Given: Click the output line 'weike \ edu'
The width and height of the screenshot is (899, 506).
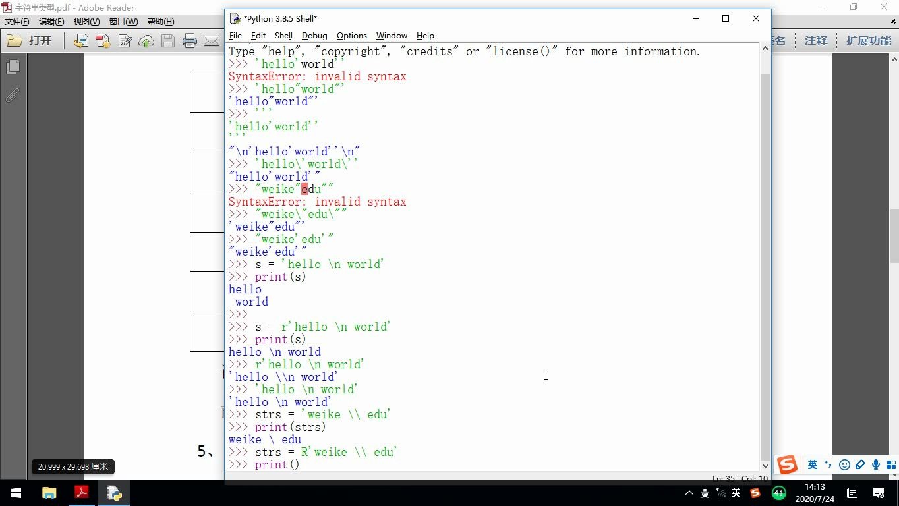Looking at the screenshot, I should point(265,439).
